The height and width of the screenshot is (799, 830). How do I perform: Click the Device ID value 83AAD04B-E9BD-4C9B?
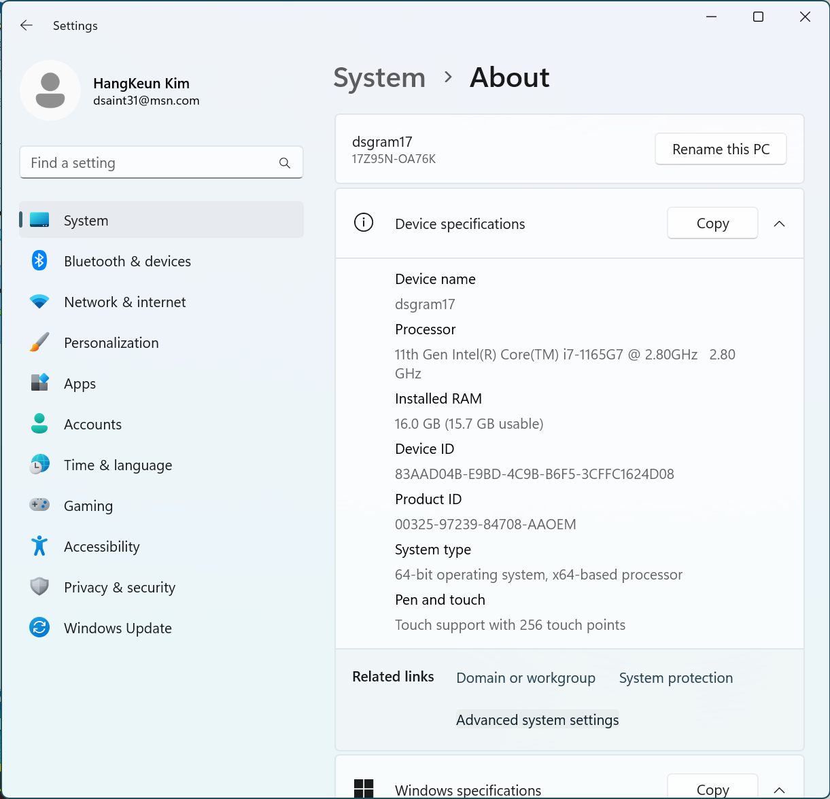pos(534,474)
